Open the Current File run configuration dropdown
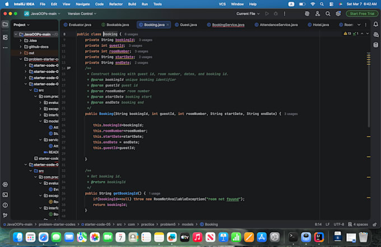The height and width of the screenshot is (247, 381). click(x=248, y=14)
